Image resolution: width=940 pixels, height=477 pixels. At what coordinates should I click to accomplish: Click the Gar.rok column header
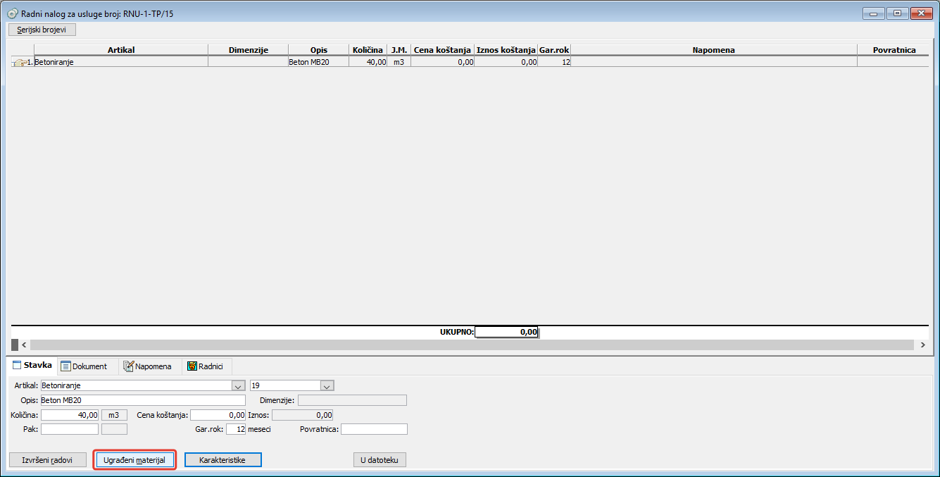point(554,50)
